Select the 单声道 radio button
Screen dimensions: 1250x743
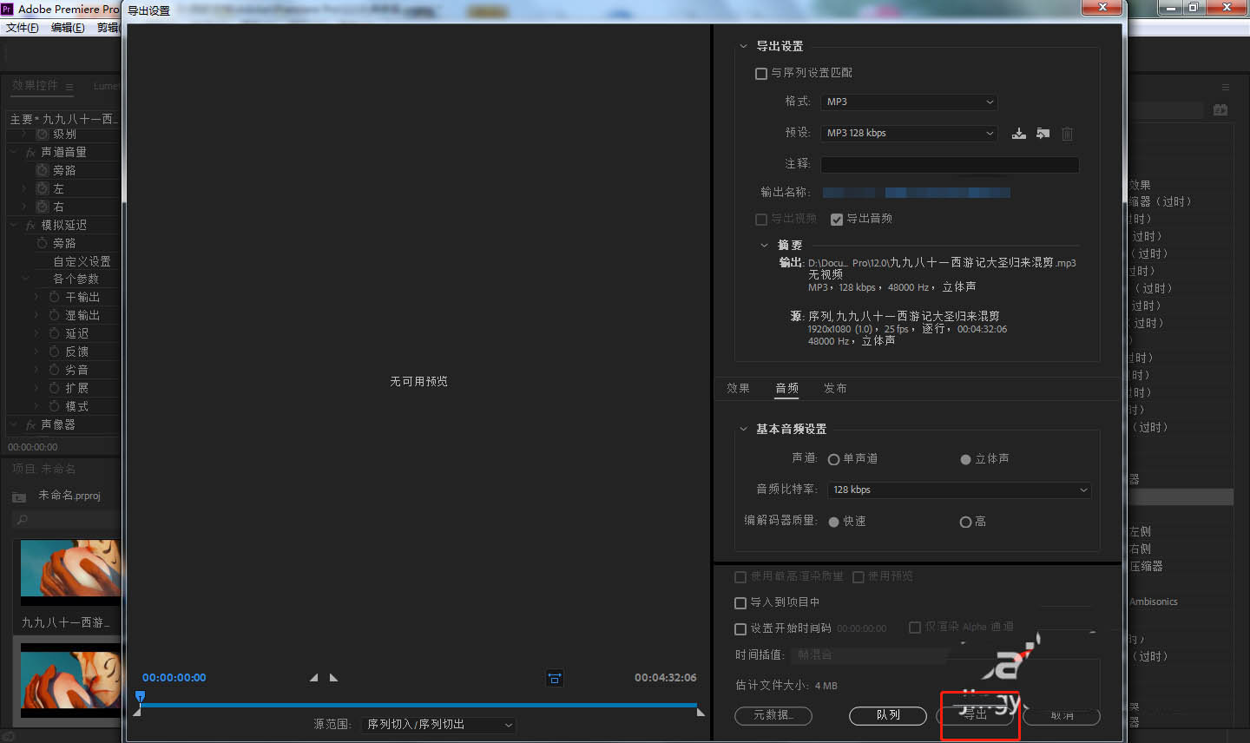pyautogui.click(x=833, y=459)
